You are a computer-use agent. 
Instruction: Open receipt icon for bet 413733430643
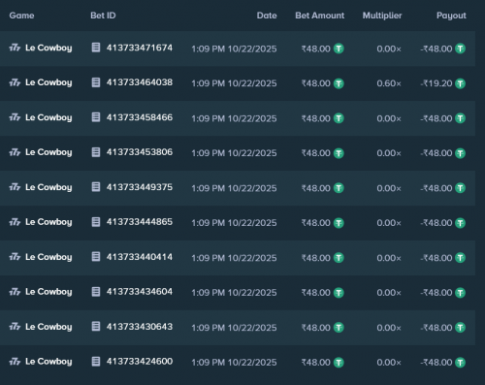(96, 327)
